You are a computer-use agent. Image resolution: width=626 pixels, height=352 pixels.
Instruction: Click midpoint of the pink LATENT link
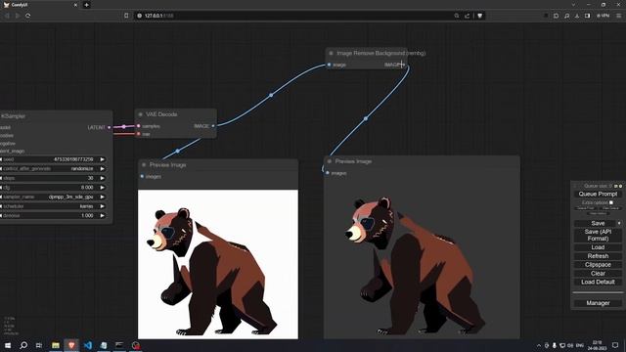(x=124, y=126)
